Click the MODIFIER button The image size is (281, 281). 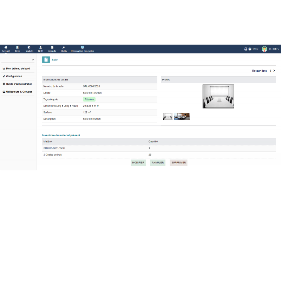(138, 163)
